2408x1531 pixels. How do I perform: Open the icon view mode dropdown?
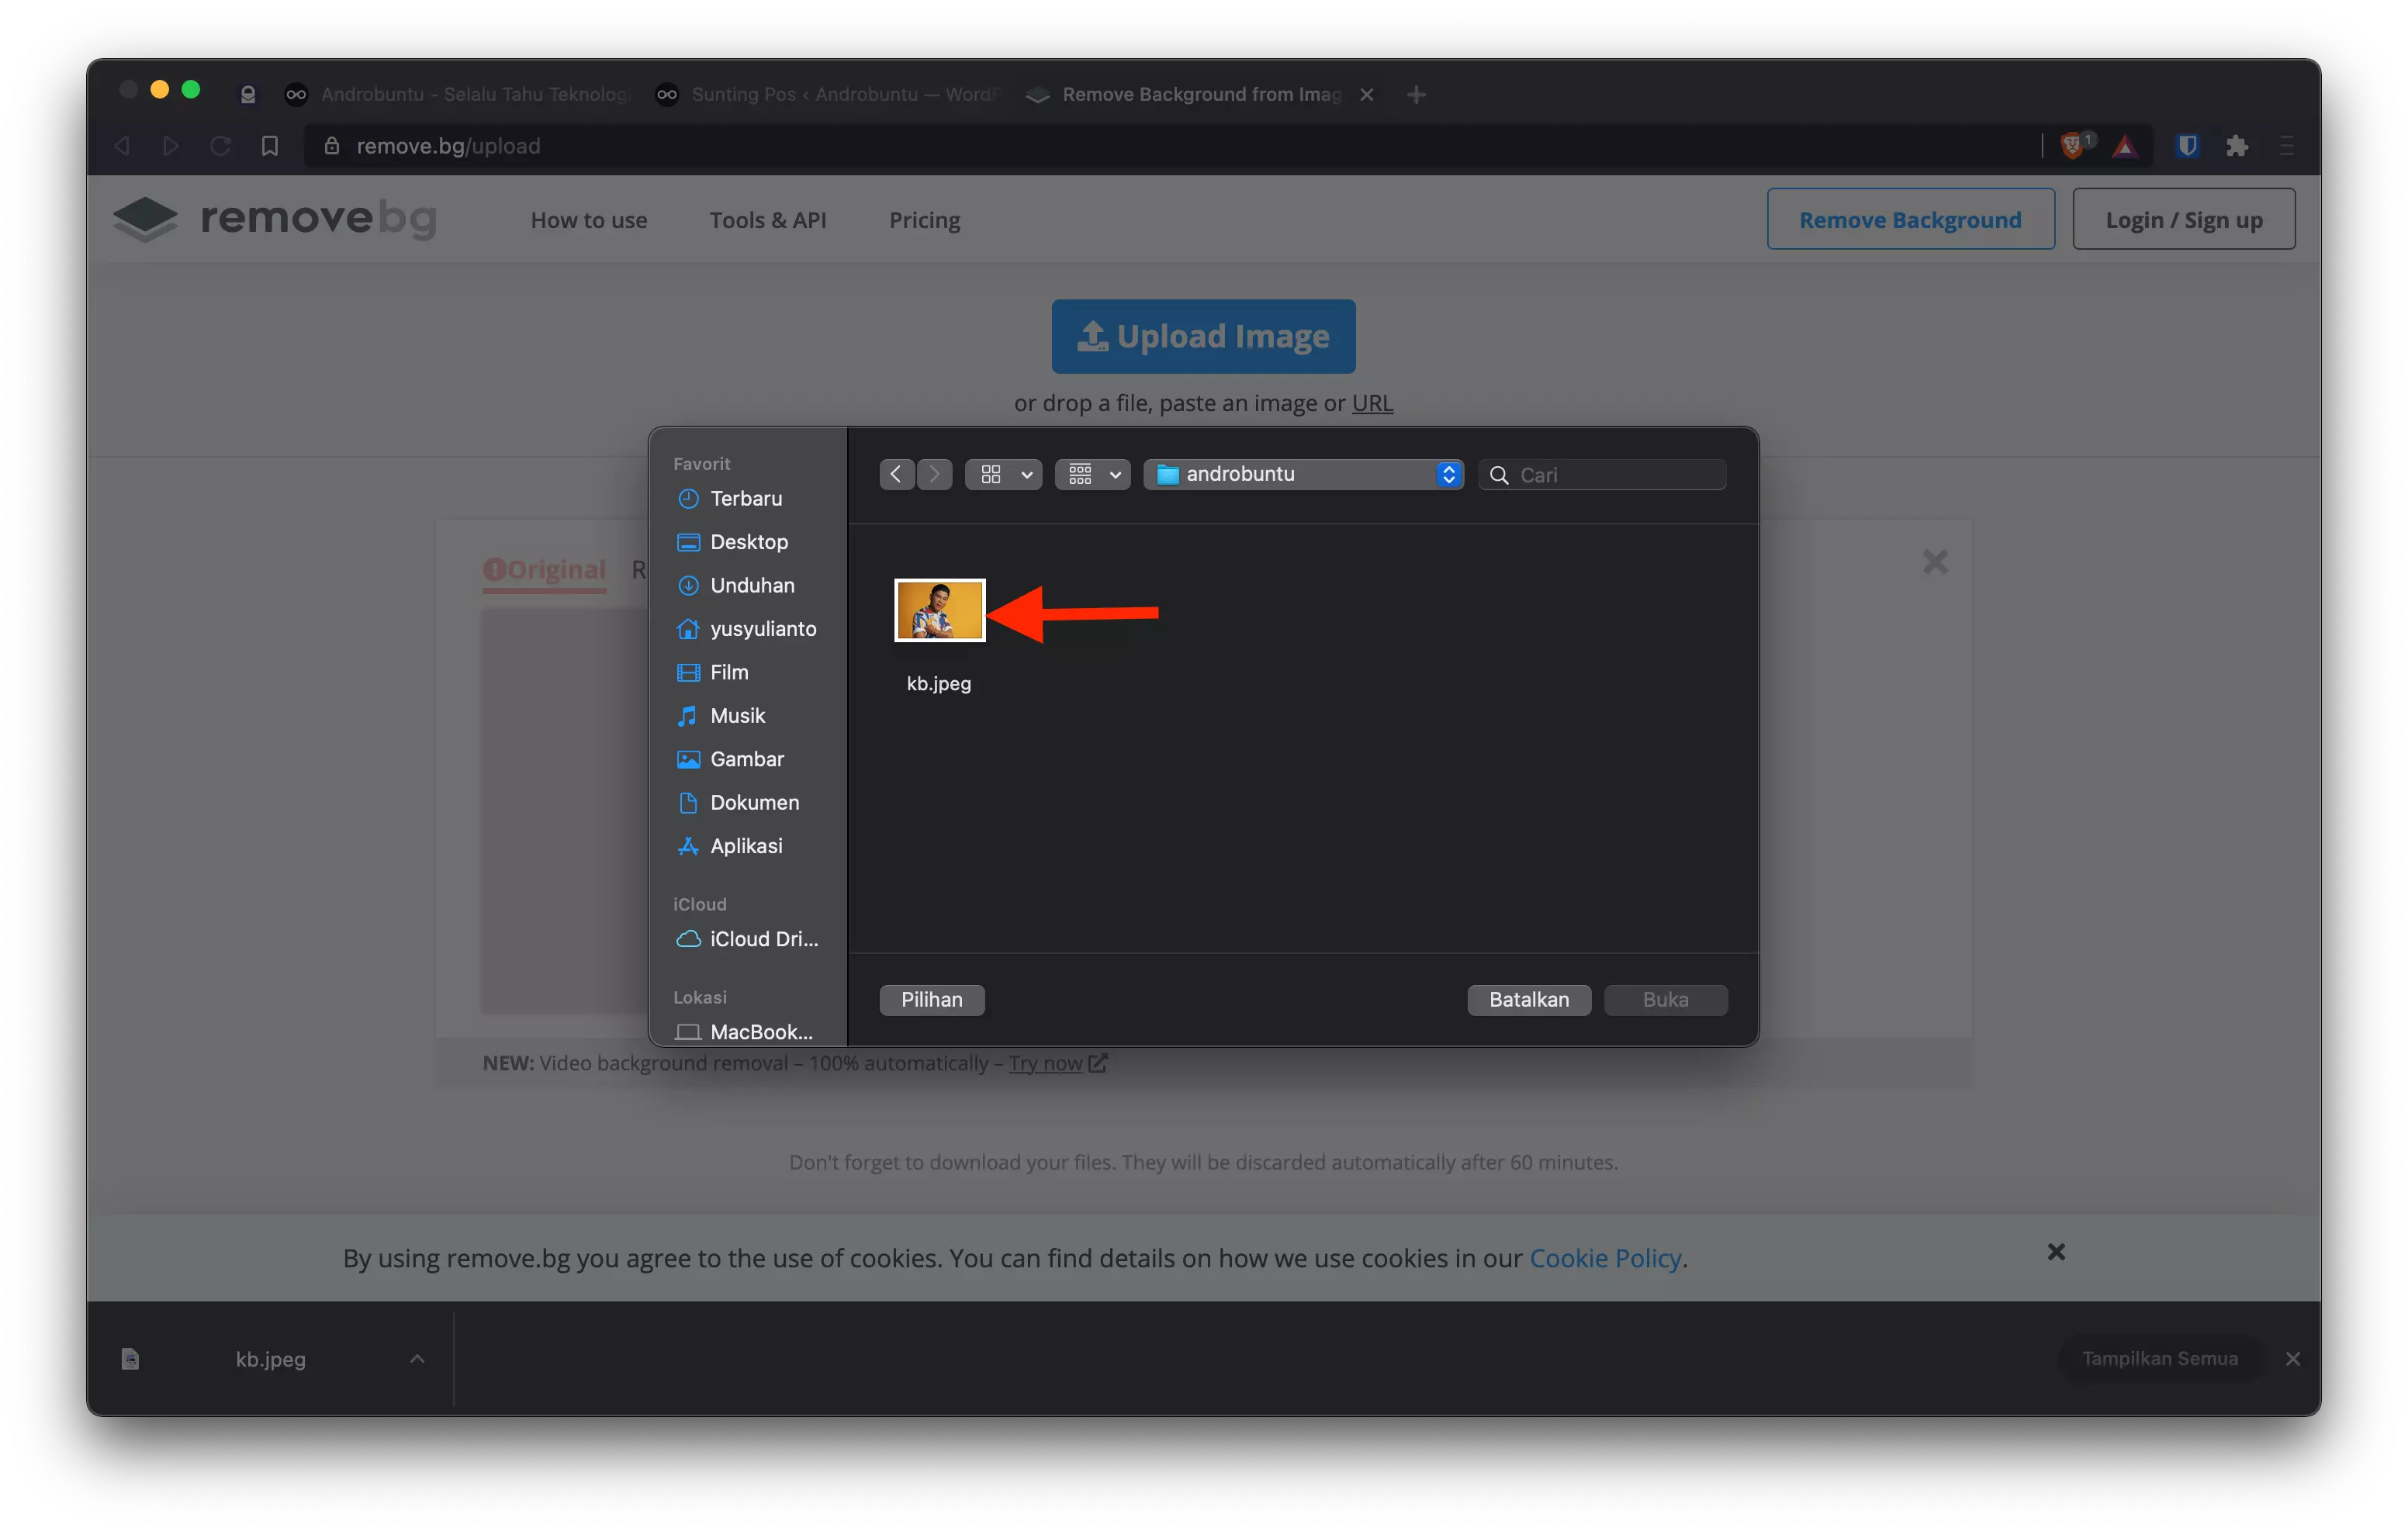(x=1003, y=474)
